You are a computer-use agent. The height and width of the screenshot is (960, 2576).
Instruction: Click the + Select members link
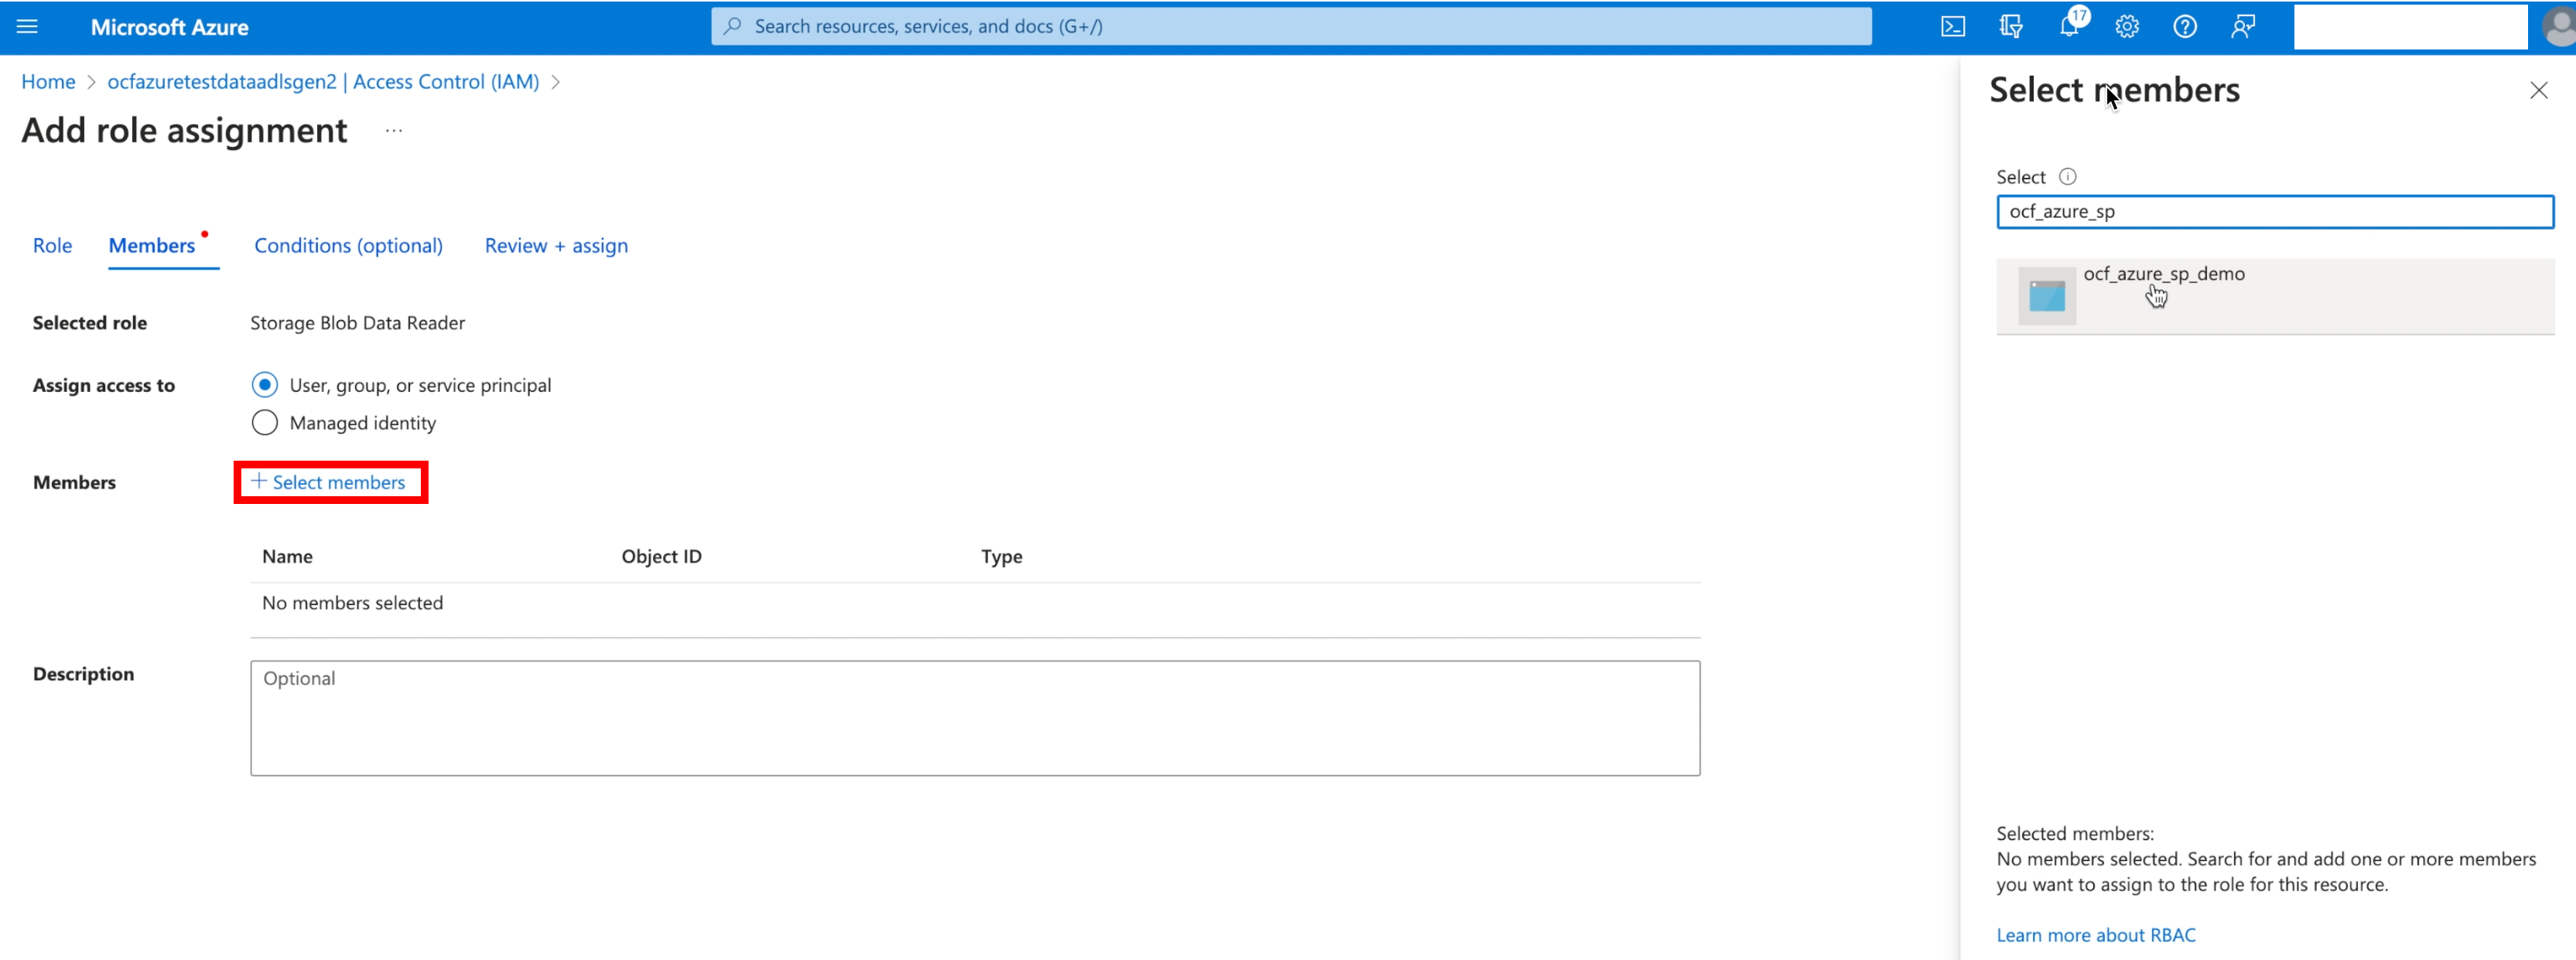click(329, 482)
